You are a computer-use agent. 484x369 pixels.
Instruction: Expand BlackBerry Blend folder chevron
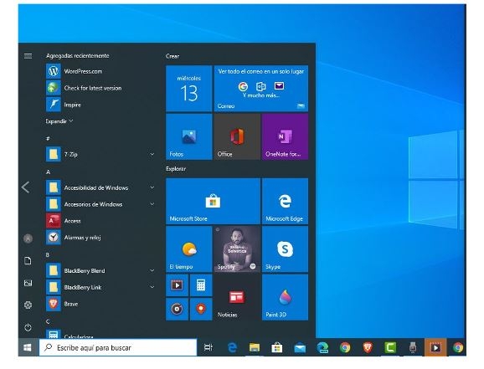pos(152,270)
